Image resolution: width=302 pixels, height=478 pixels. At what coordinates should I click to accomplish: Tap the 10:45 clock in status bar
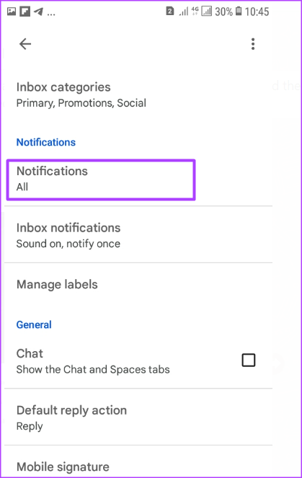point(257,12)
